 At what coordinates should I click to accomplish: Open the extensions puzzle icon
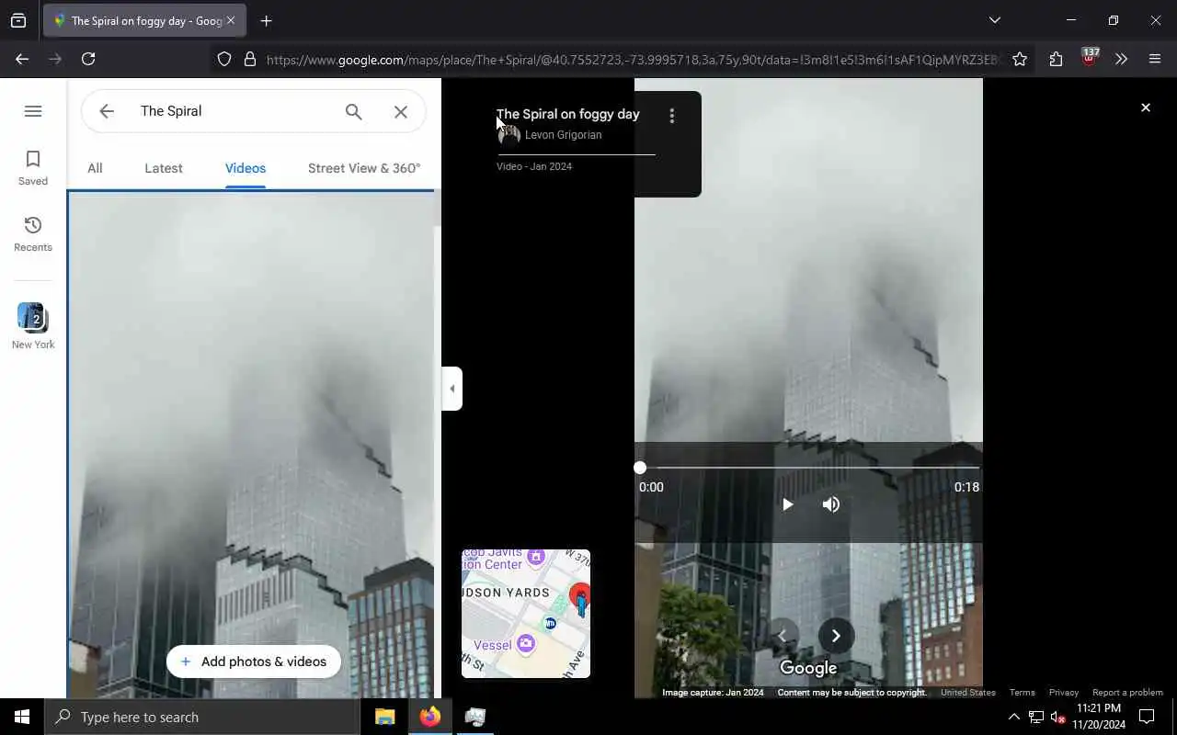[x=1056, y=59]
